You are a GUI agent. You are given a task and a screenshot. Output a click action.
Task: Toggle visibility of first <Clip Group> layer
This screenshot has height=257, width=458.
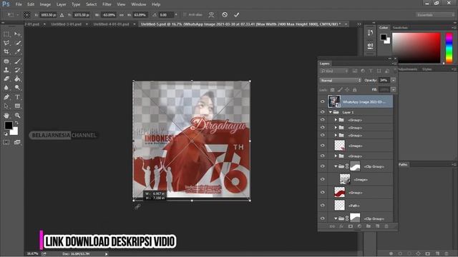pos(323,166)
